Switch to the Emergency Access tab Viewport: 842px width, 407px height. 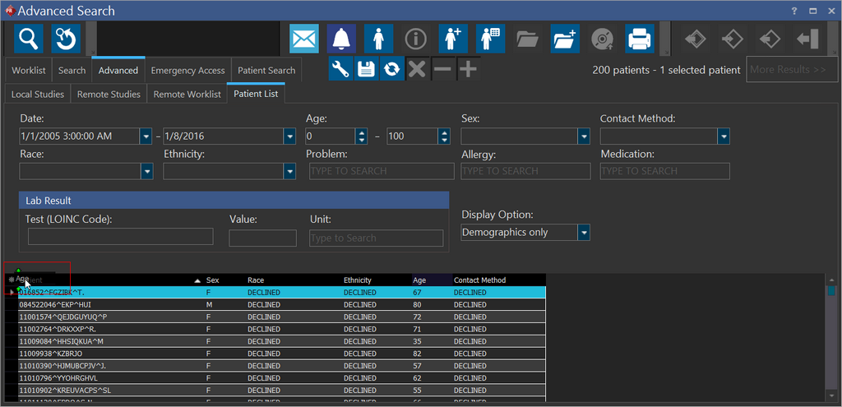pos(187,71)
